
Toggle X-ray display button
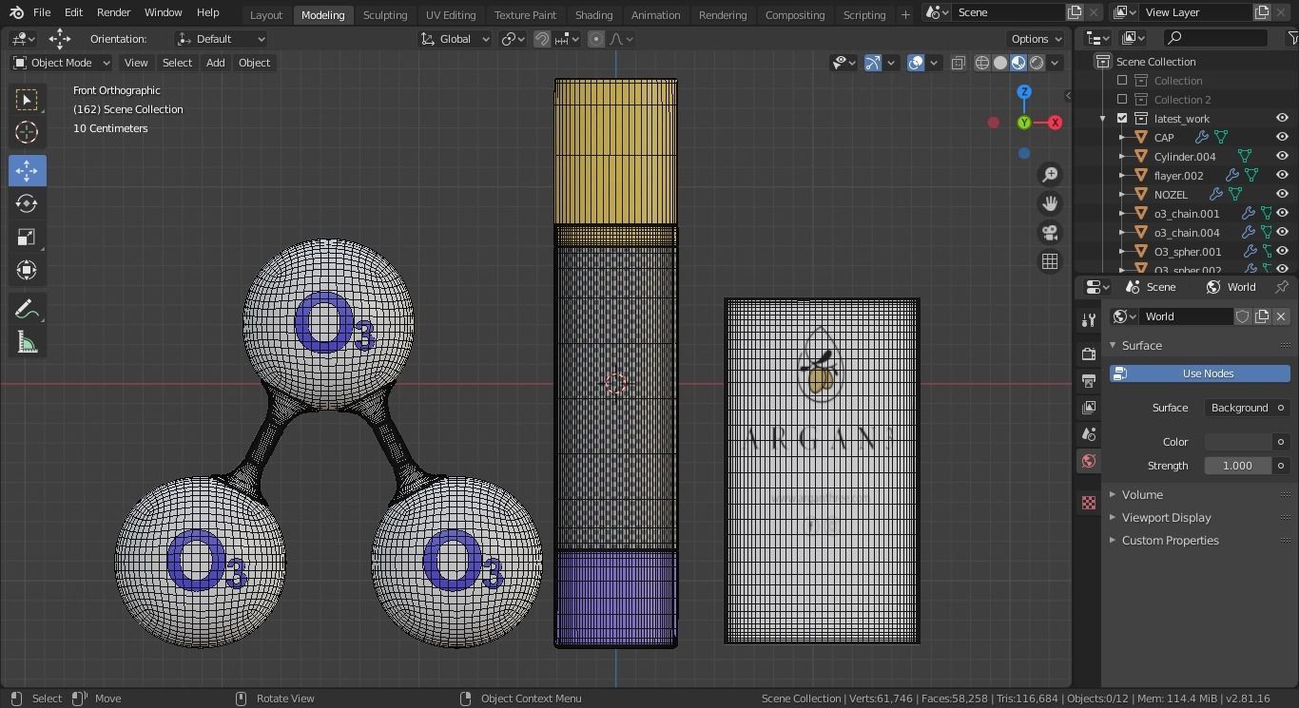(x=959, y=63)
